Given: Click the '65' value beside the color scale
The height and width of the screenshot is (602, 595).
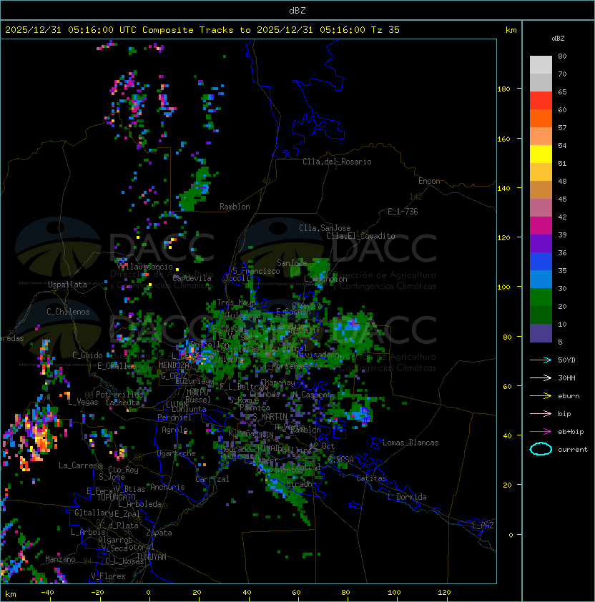Looking at the screenshot, I should 562,92.
